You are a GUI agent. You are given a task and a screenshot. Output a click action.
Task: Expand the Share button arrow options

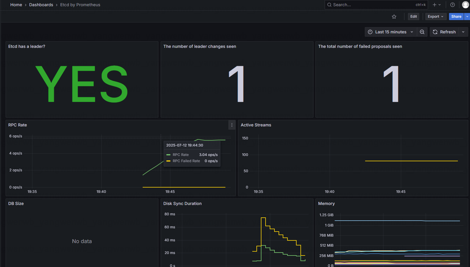[467, 17]
